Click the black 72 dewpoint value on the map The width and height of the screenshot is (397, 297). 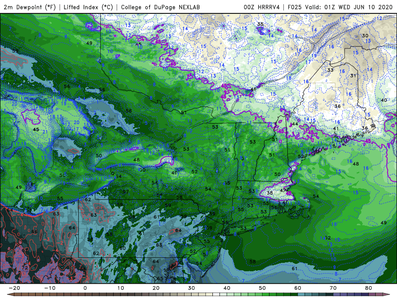26,267
